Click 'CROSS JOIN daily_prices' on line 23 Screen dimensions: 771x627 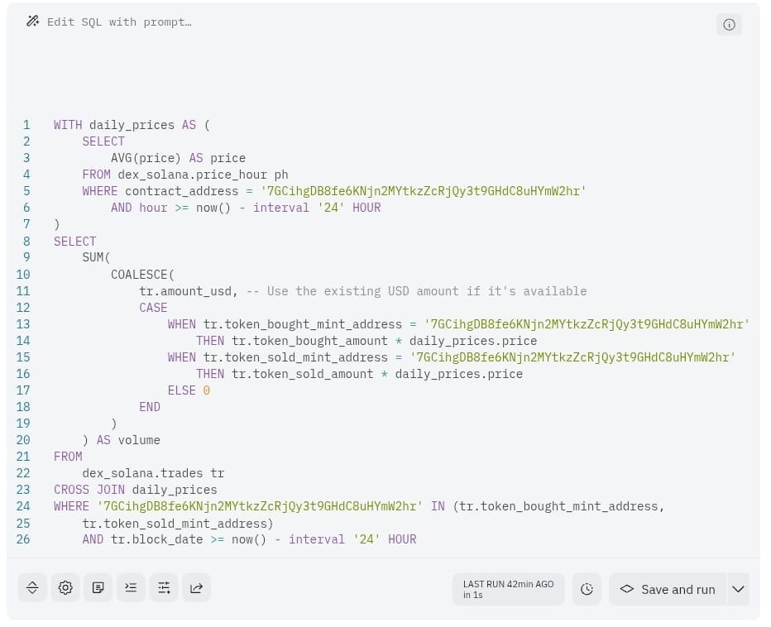tap(135, 490)
